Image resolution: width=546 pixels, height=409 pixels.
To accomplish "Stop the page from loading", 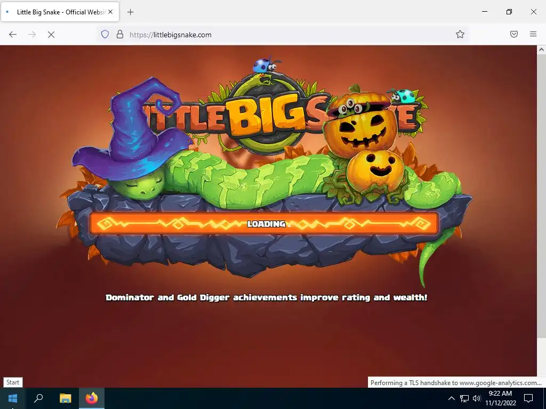I will [51, 35].
